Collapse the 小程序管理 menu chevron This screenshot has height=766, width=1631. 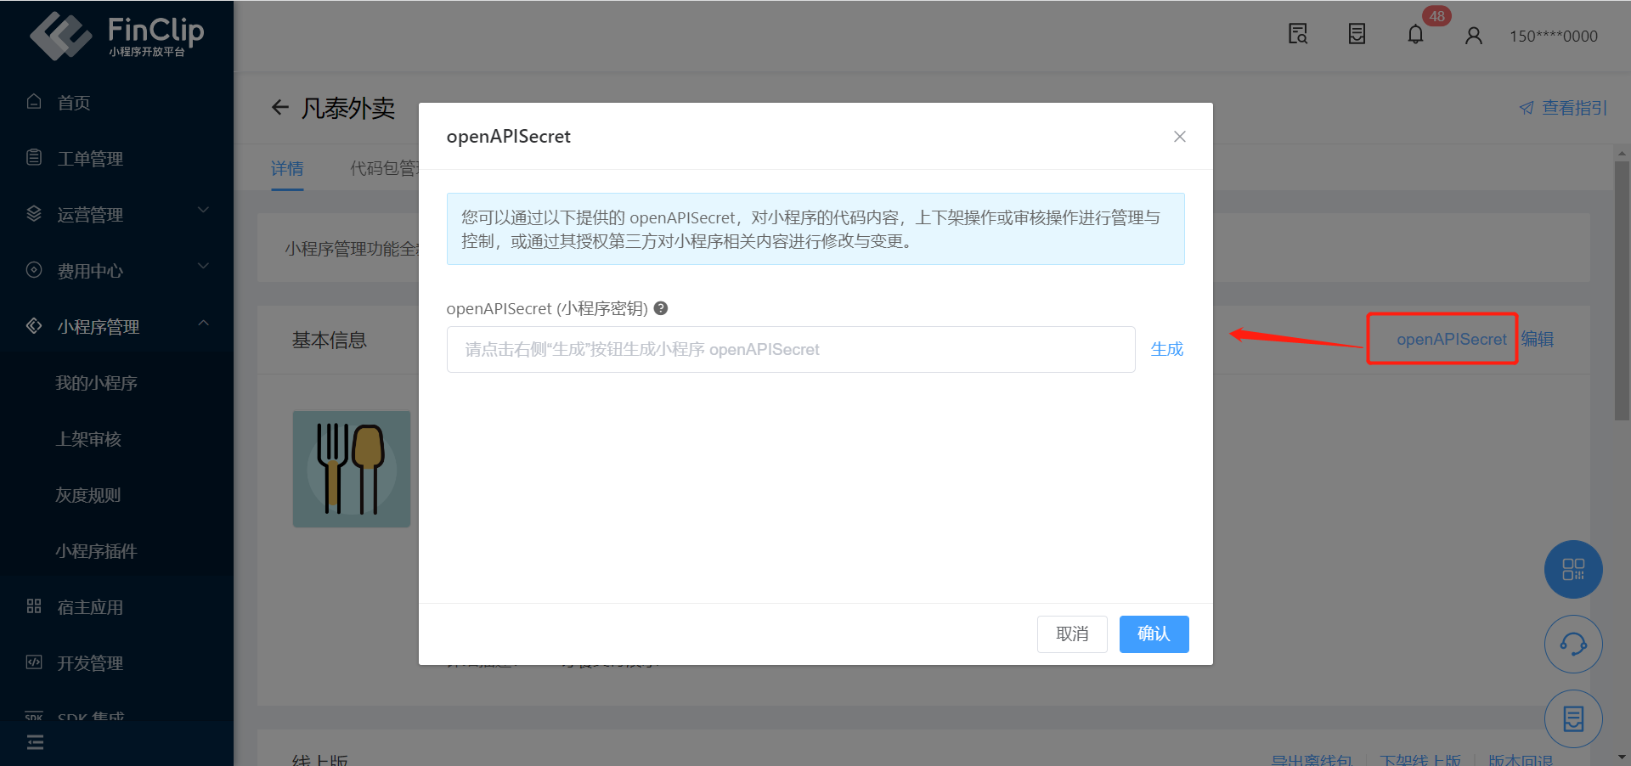(203, 323)
